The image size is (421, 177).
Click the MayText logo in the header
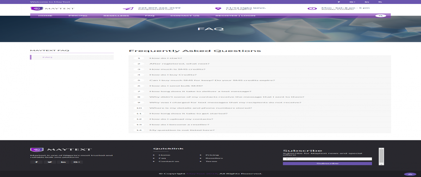pos(52,9)
